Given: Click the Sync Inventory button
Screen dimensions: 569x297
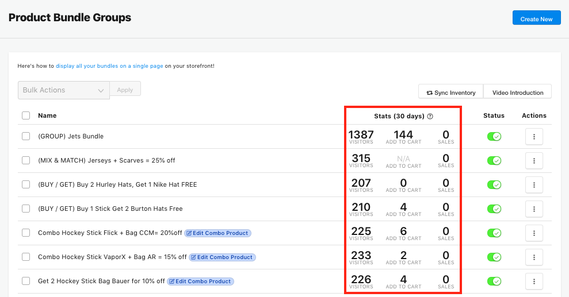Looking at the screenshot, I should pos(450,92).
